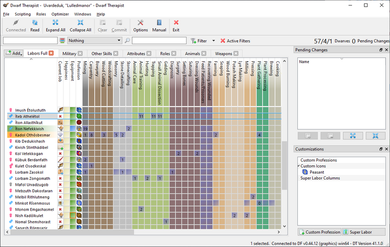Click the filter text input field

159,40
